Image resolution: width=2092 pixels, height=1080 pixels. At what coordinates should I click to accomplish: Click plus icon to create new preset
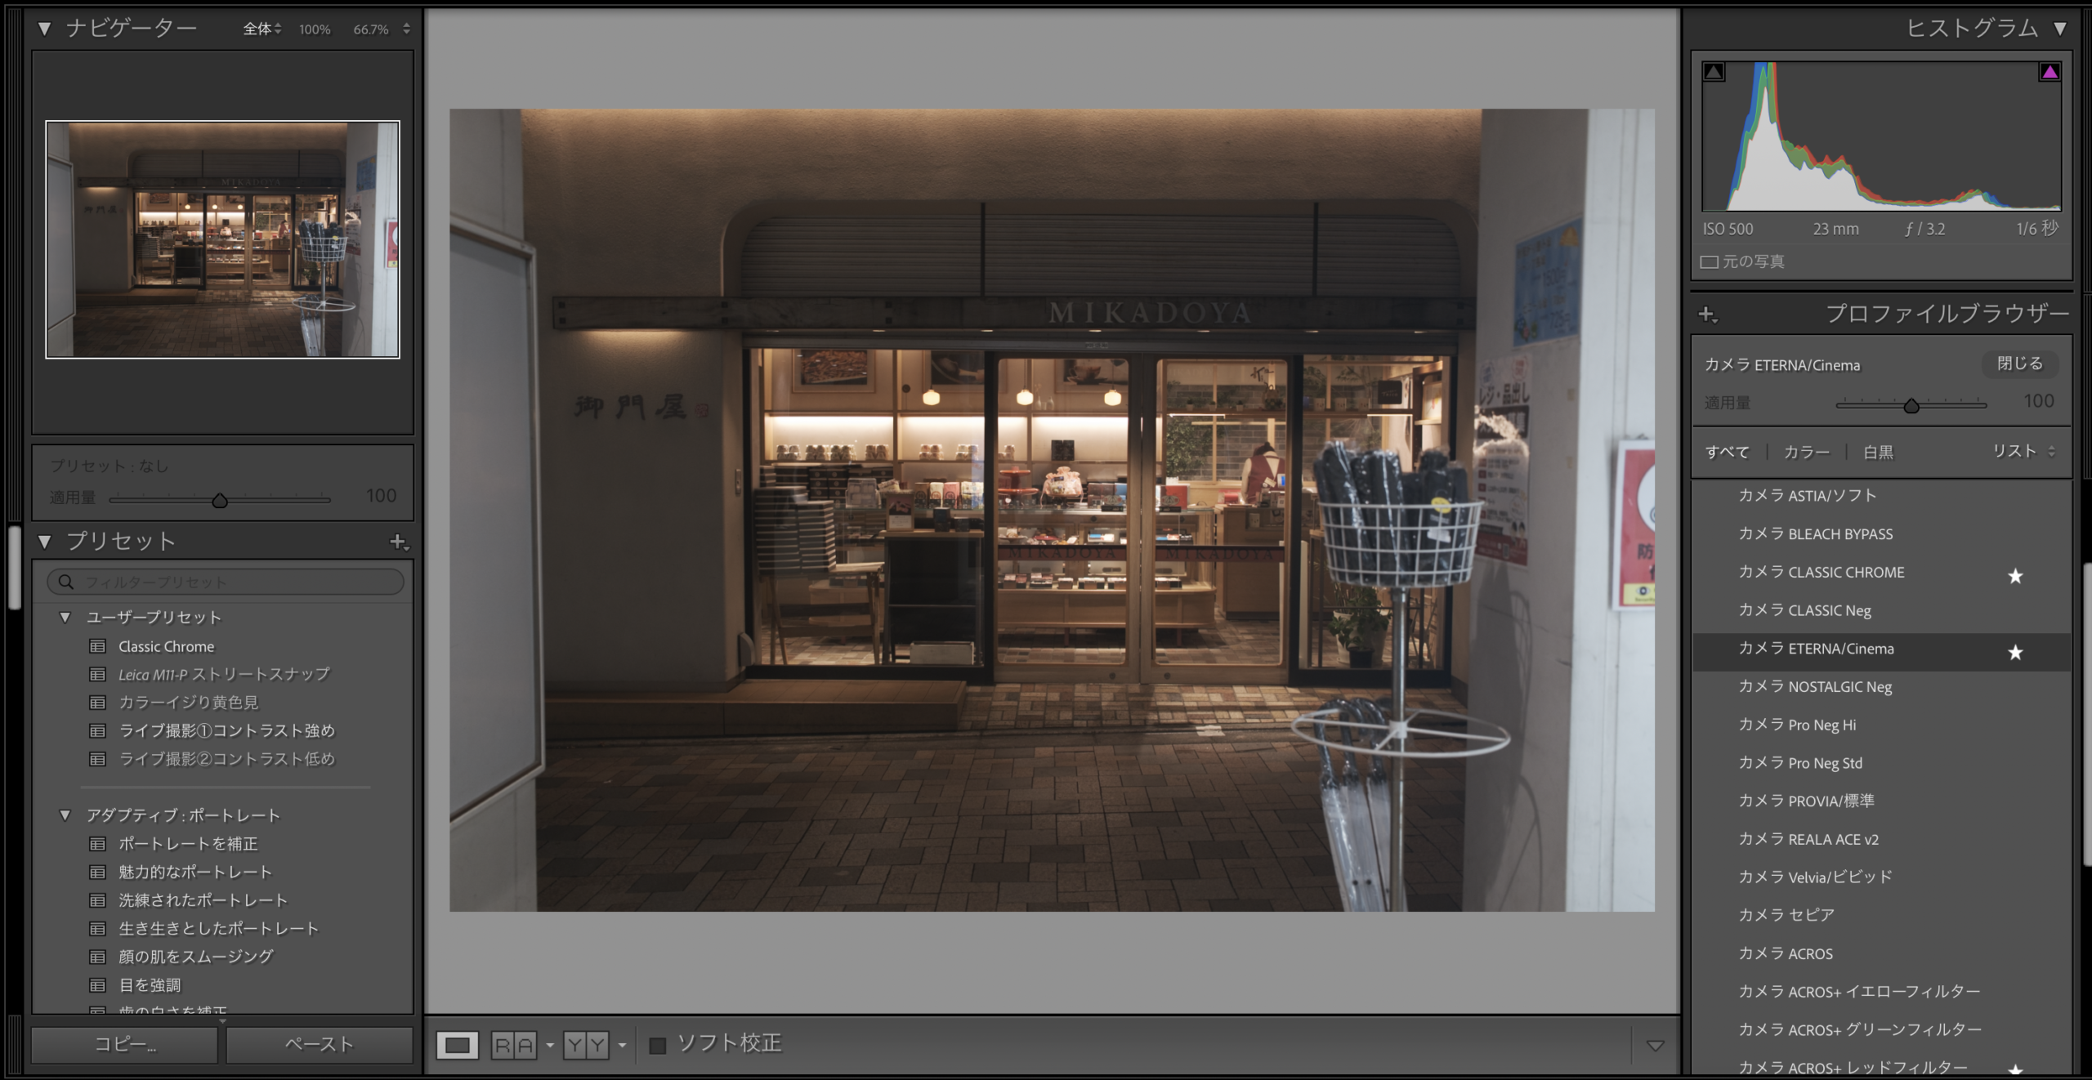(398, 542)
